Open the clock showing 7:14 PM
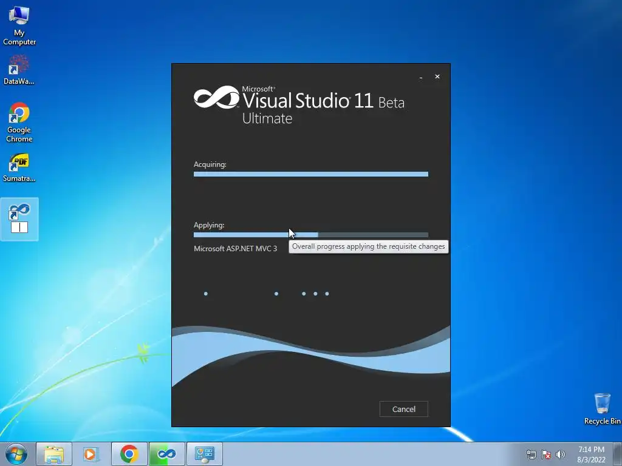 coord(591,454)
